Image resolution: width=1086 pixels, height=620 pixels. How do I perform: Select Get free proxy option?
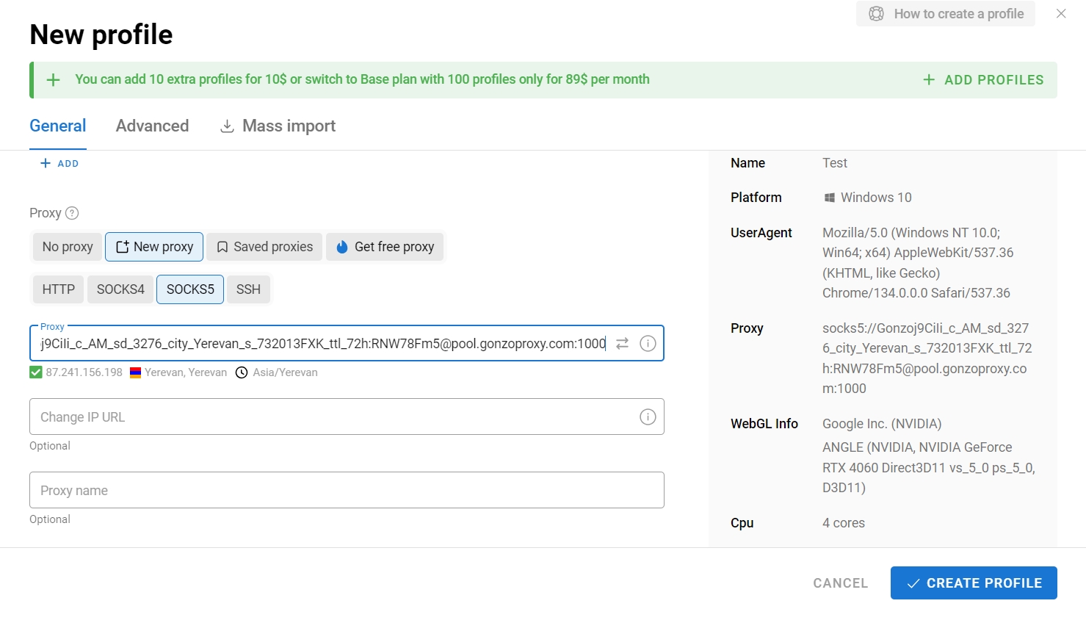385,247
